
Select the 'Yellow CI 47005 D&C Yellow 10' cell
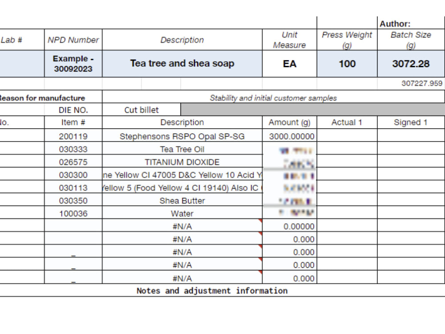coord(182,175)
